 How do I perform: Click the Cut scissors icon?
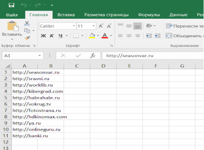[x=27, y=24]
